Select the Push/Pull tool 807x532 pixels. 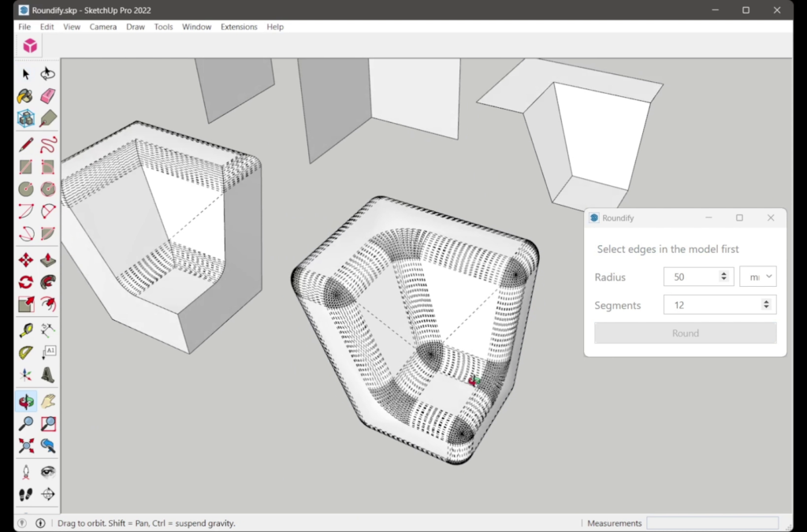click(x=48, y=260)
